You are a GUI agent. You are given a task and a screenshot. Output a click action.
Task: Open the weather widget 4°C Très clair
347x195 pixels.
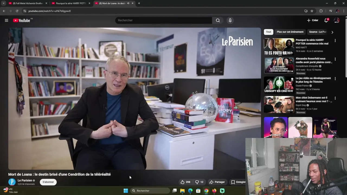pyautogui.click(x=11, y=190)
